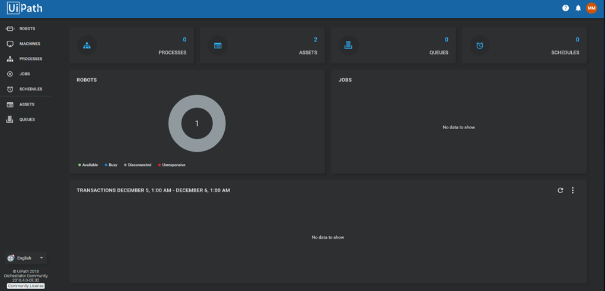The width and height of the screenshot is (605, 291).
Task: Click the UiPath logo in header
Action: coord(25,8)
